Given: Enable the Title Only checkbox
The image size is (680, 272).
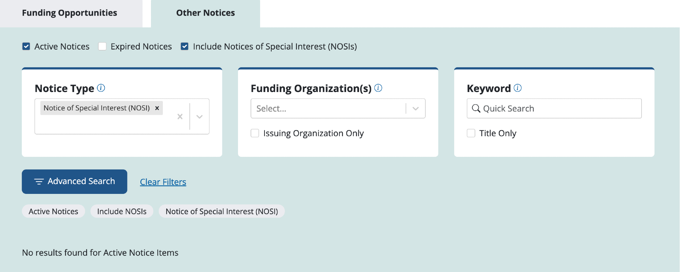Looking at the screenshot, I should click(x=471, y=133).
